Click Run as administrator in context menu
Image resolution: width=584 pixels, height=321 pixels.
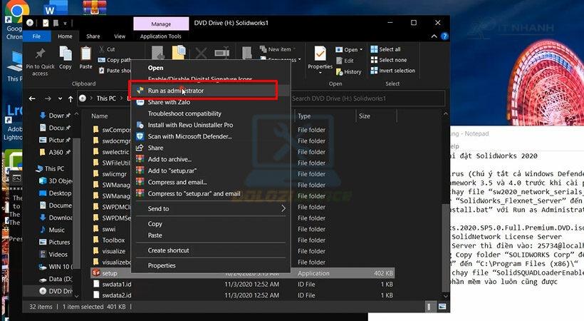(x=175, y=91)
